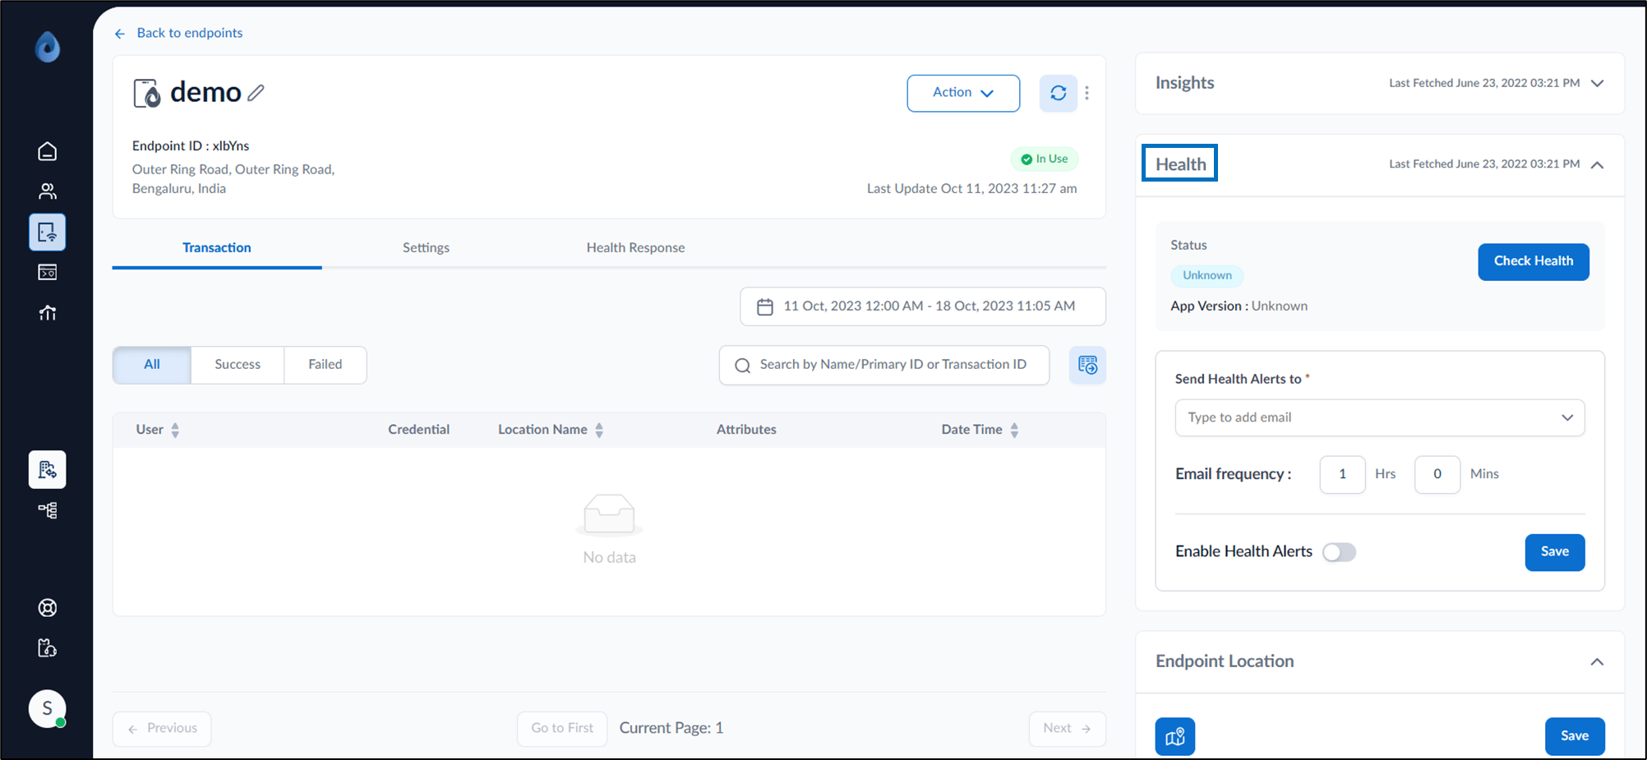Open the user avatar labeled S

(48, 708)
